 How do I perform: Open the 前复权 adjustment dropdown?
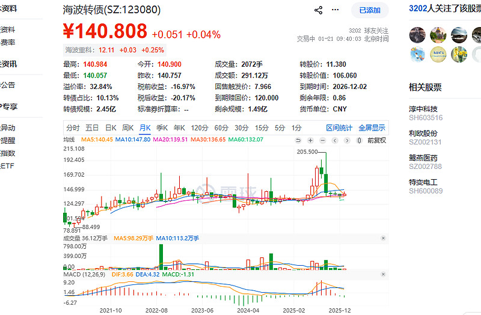point(377,141)
